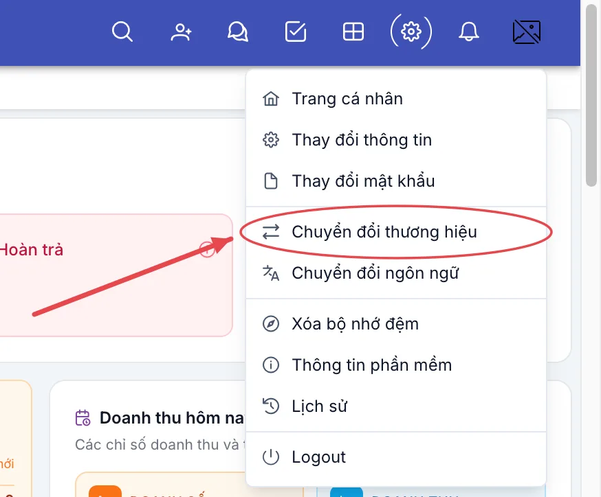The height and width of the screenshot is (497, 601).
Task: Open Thông tin phần mềm
Action: pyautogui.click(x=396, y=365)
